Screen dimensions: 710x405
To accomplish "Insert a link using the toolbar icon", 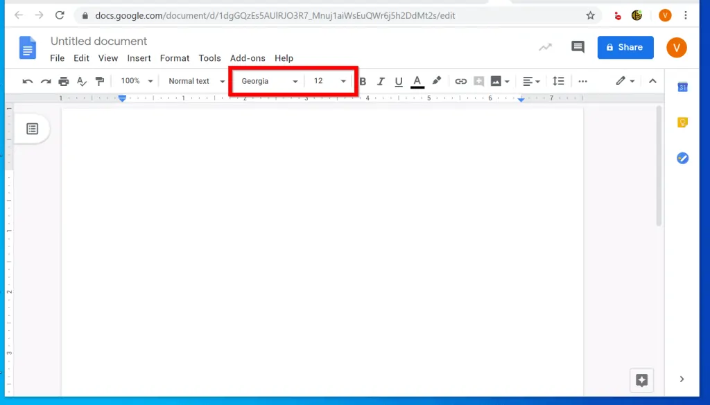I will click(461, 81).
